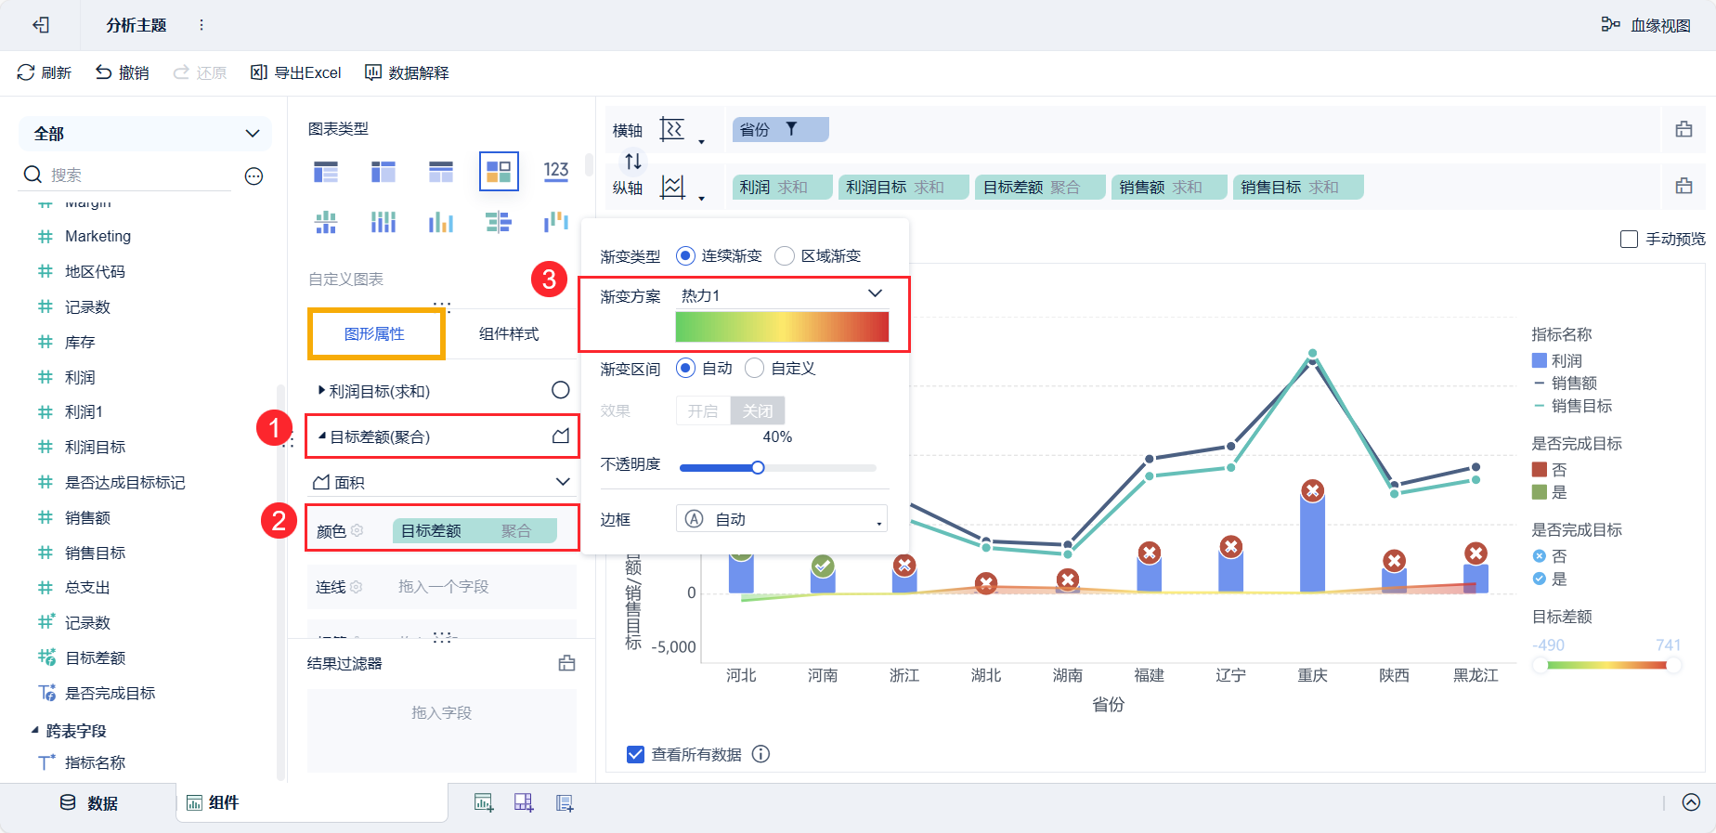Click the field search input box
The image size is (1716, 833).
pos(139,175)
